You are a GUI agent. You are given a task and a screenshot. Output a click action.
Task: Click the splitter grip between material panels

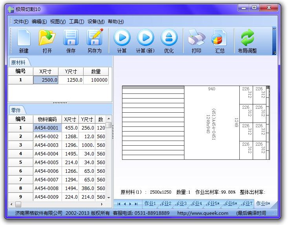point(60,103)
